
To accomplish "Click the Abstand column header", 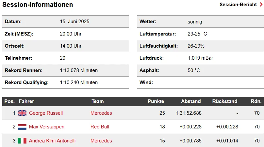I will tap(191, 101).
